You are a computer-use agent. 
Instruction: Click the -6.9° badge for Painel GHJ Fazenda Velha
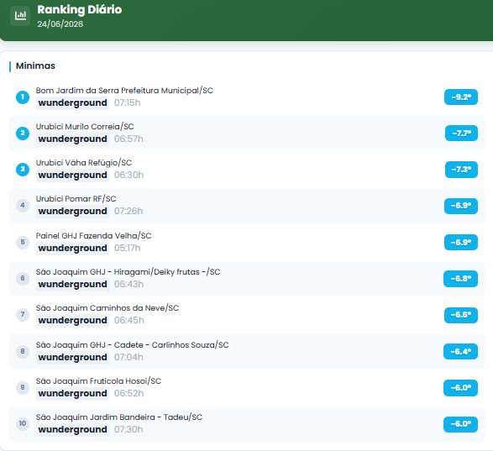[x=461, y=243]
